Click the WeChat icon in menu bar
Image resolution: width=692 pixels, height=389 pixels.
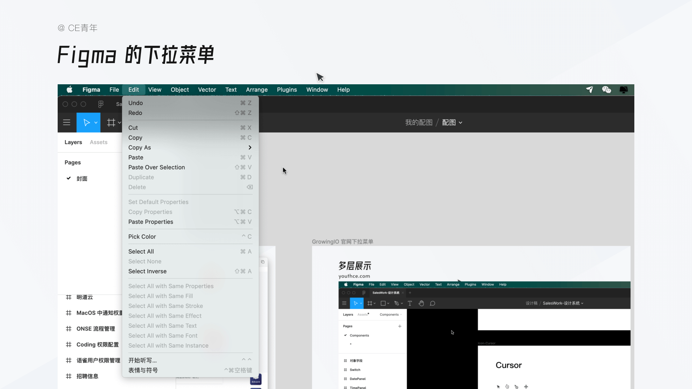(606, 90)
